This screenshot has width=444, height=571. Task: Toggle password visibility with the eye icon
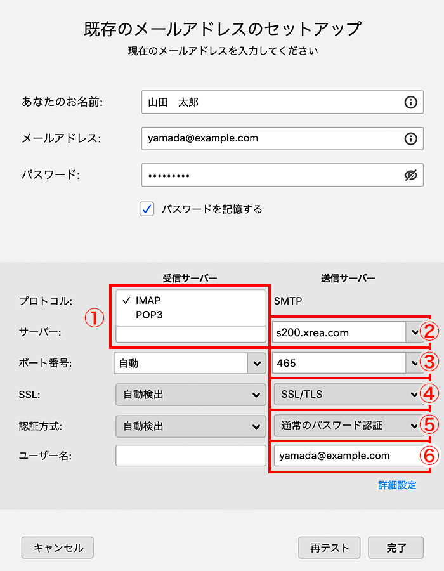tap(410, 176)
